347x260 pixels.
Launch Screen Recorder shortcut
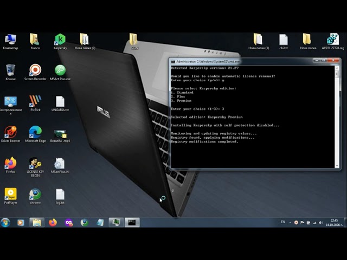point(35,72)
